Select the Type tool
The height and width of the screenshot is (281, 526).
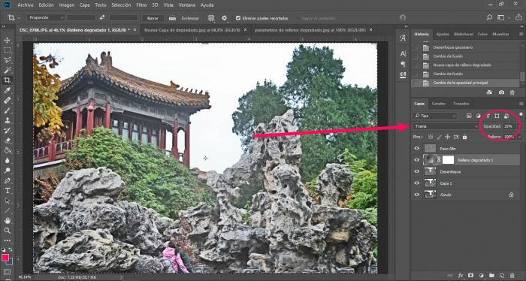pyautogui.click(x=7, y=191)
